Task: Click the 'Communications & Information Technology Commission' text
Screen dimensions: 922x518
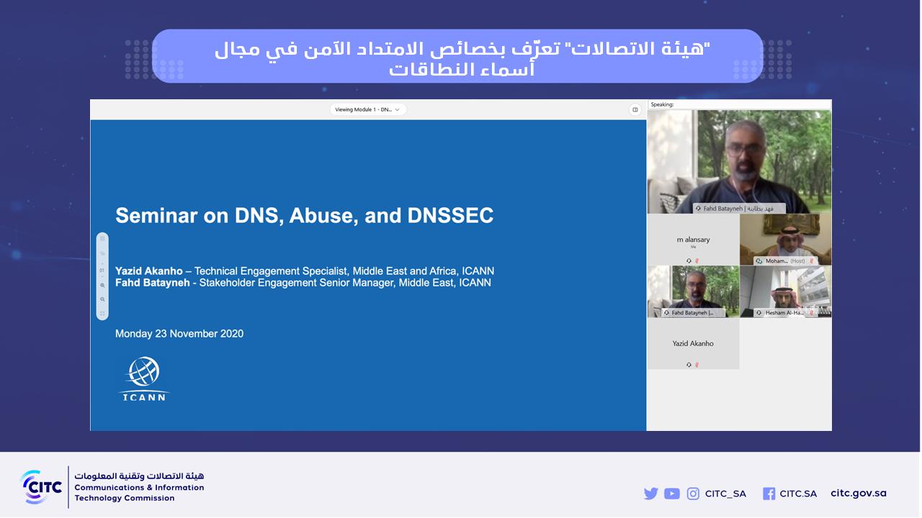Action: (140, 493)
